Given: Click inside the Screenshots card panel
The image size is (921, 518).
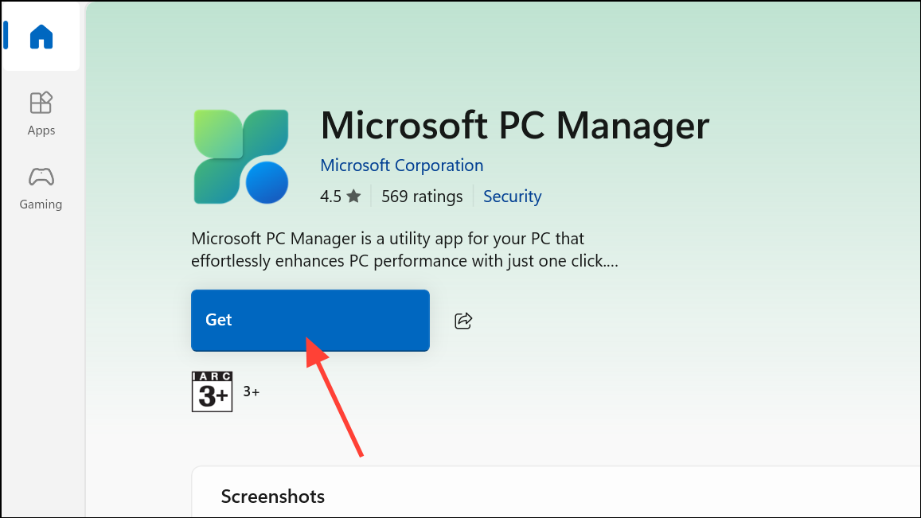Looking at the screenshot, I should pyautogui.click(x=556, y=493).
